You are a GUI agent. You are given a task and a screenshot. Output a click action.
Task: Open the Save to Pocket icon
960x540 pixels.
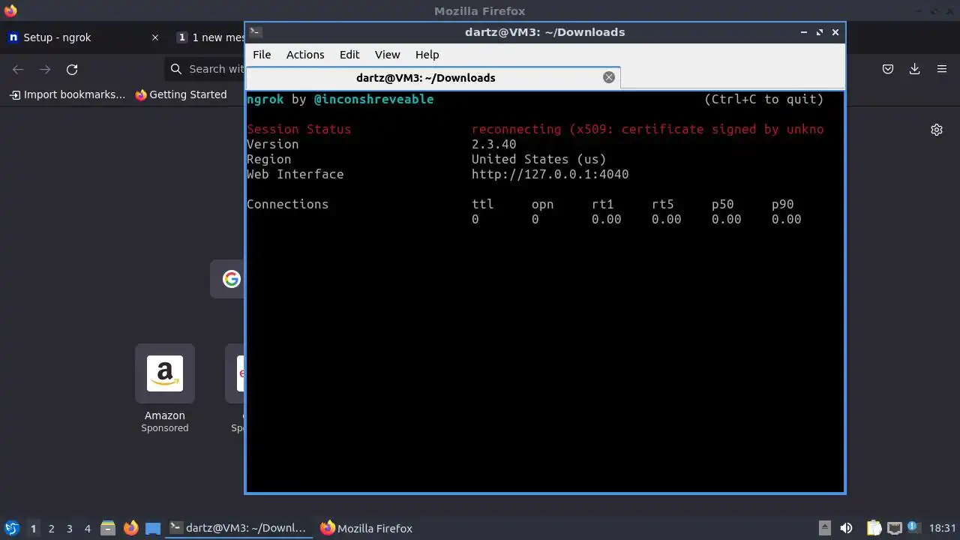tap(888, 69)
